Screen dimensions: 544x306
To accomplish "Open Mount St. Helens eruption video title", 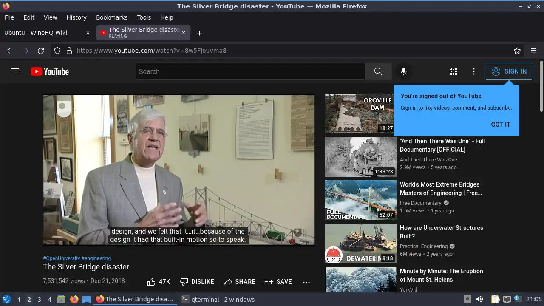I will [441, 275].
